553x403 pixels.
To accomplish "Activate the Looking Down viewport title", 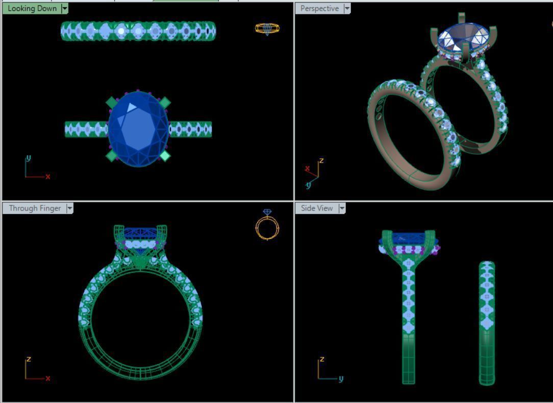I will pos(32,9).
